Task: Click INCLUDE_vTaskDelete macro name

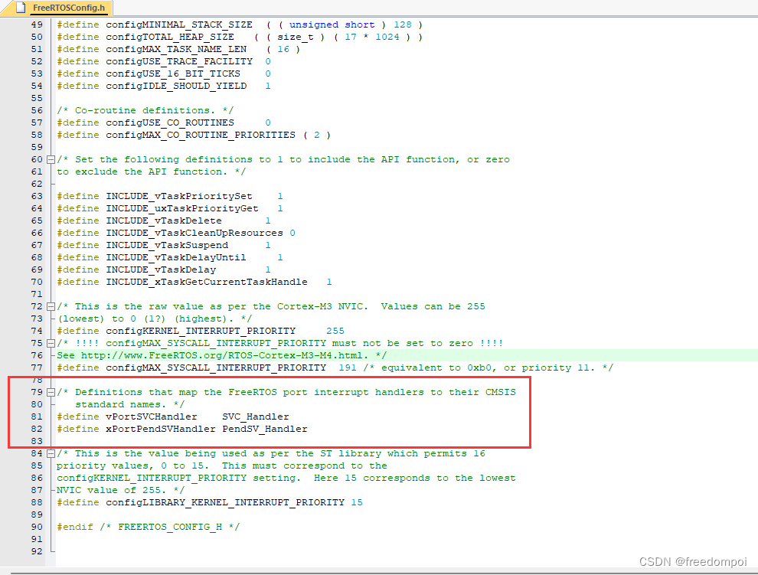Action: coord(164,221)
